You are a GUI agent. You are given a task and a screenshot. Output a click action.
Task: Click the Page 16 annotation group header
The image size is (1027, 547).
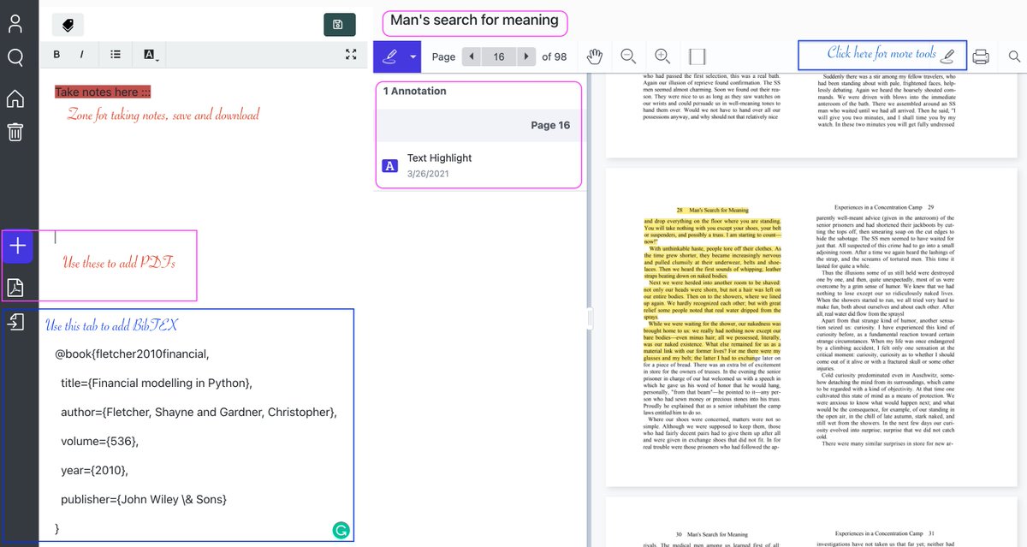pyautogui.click(x=478, y=126)
